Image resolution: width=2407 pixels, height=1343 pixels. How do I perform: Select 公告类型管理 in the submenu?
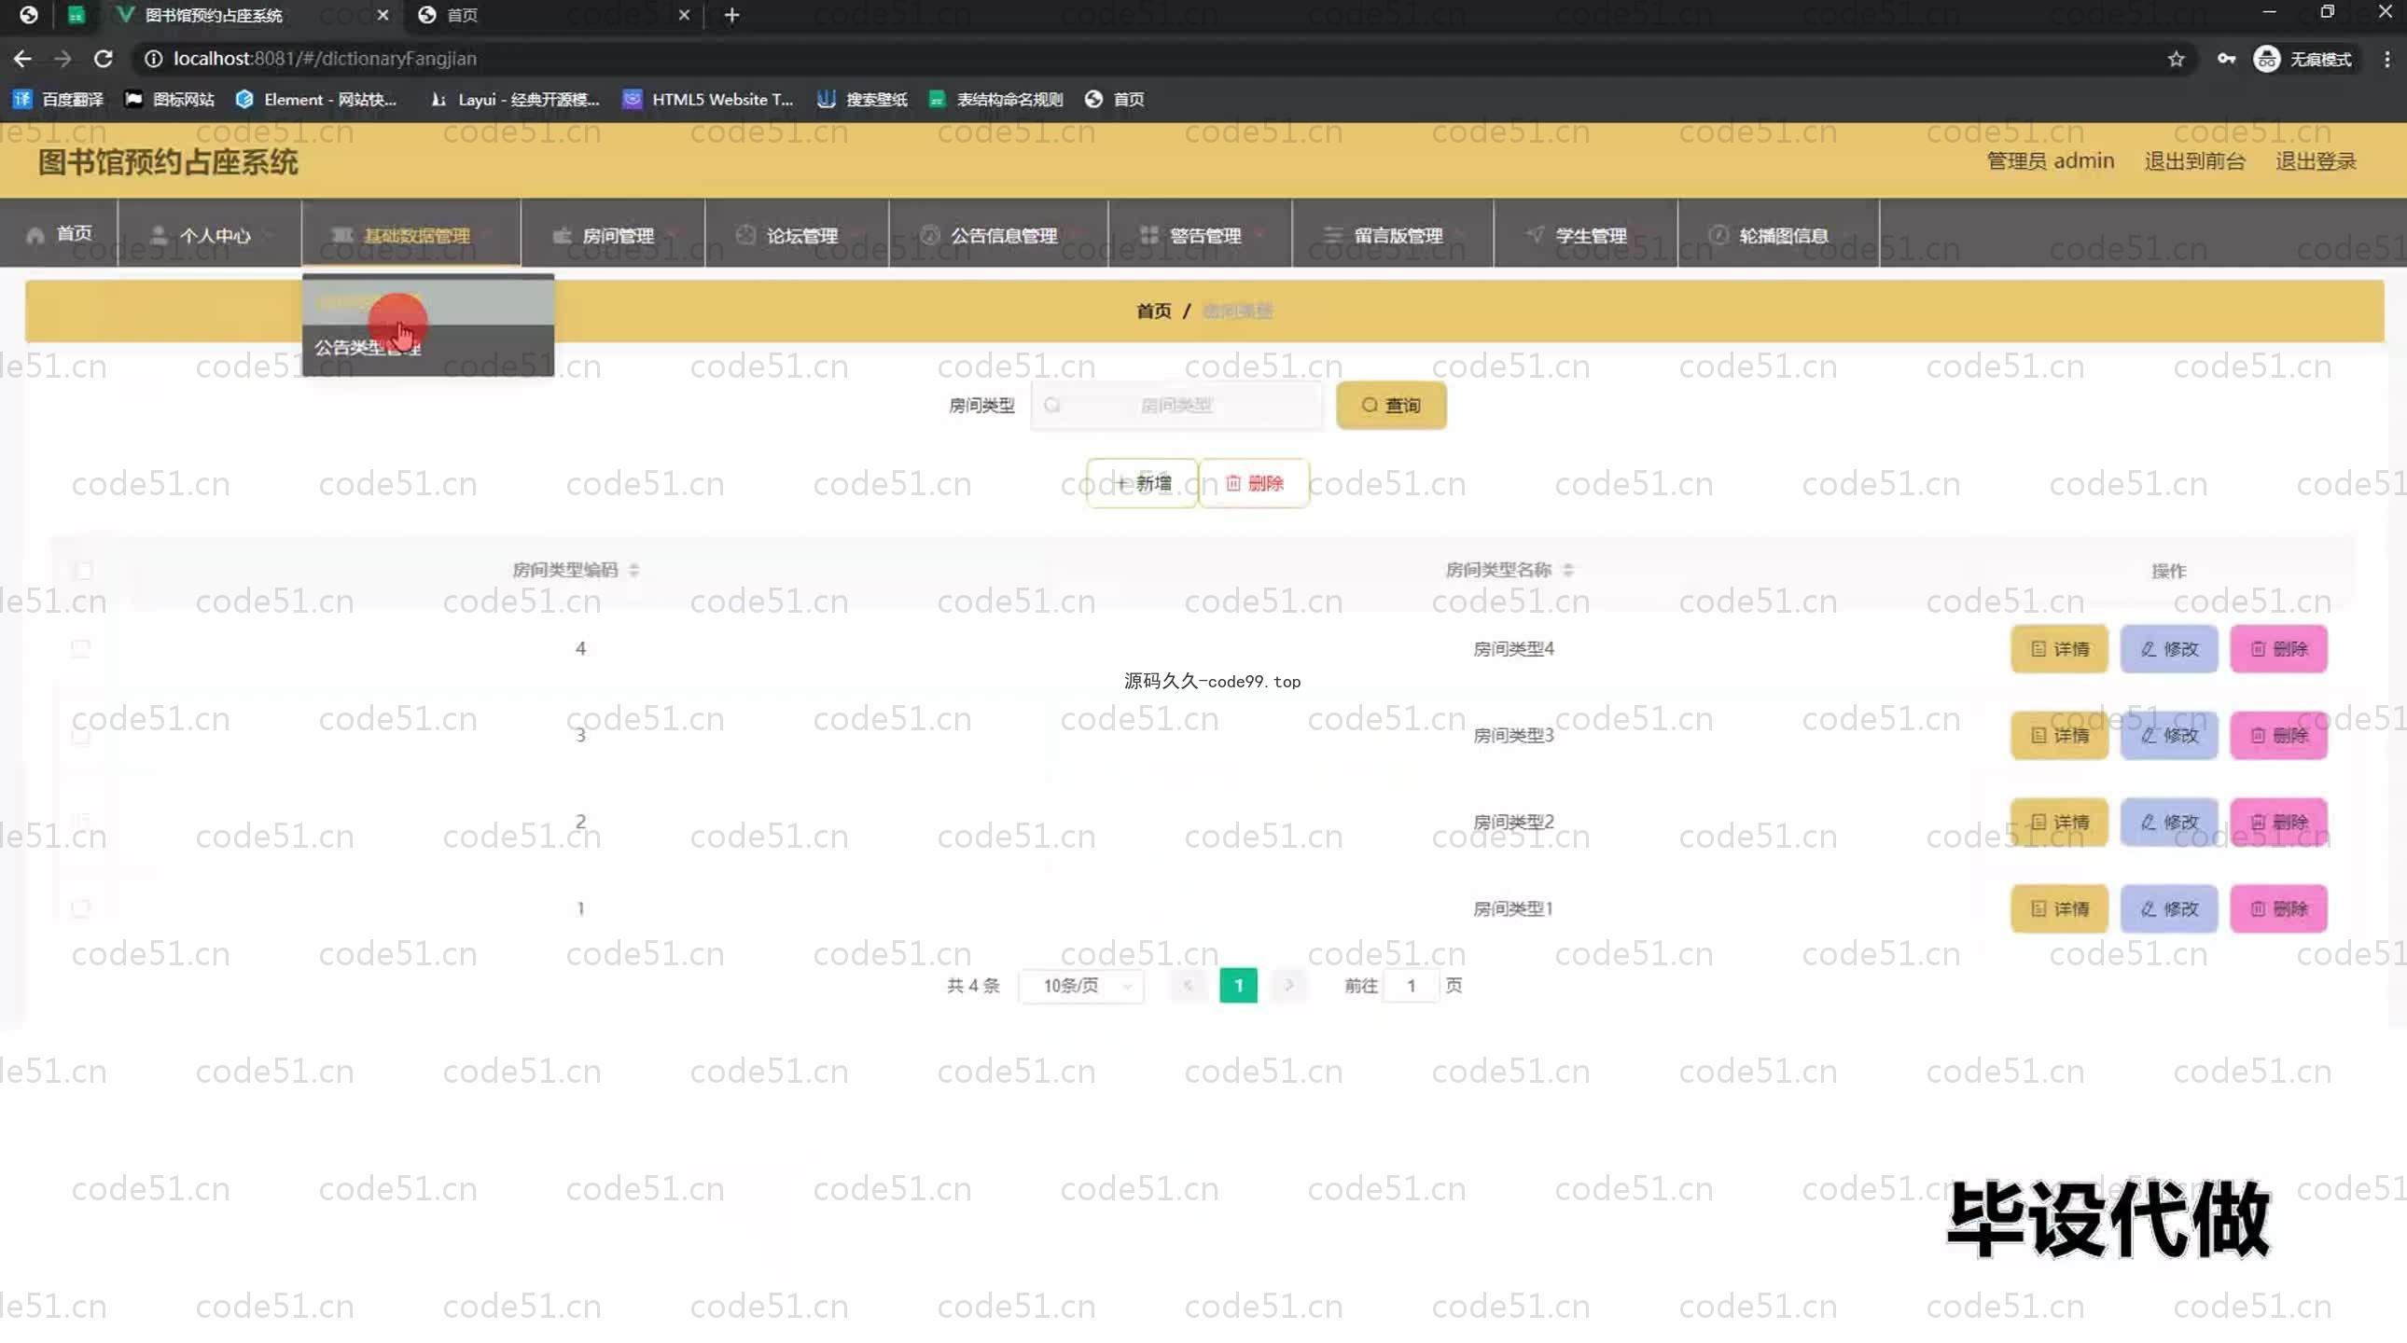(x=428, y=349)
